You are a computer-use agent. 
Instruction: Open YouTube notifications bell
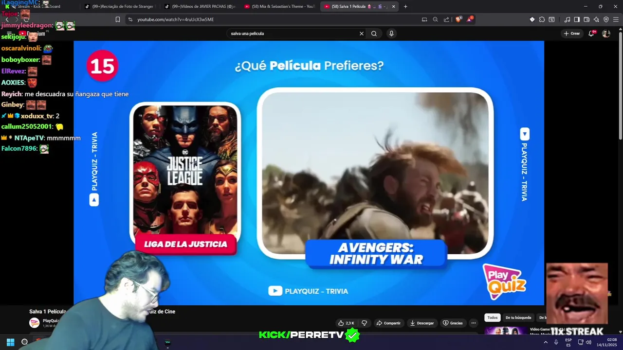click(591, 34)
